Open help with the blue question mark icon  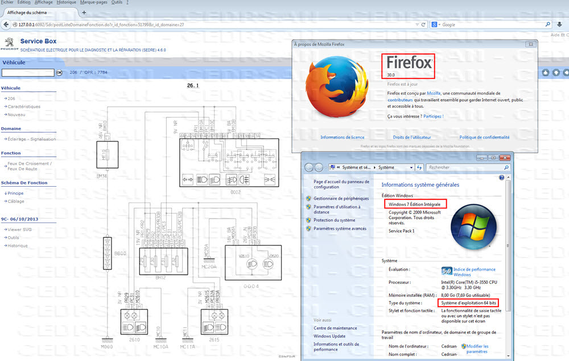coord(501,178)
